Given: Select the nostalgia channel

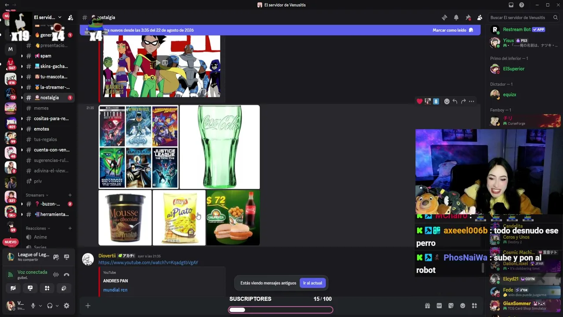Looking at the screenshot, I should tap(49, 98).
